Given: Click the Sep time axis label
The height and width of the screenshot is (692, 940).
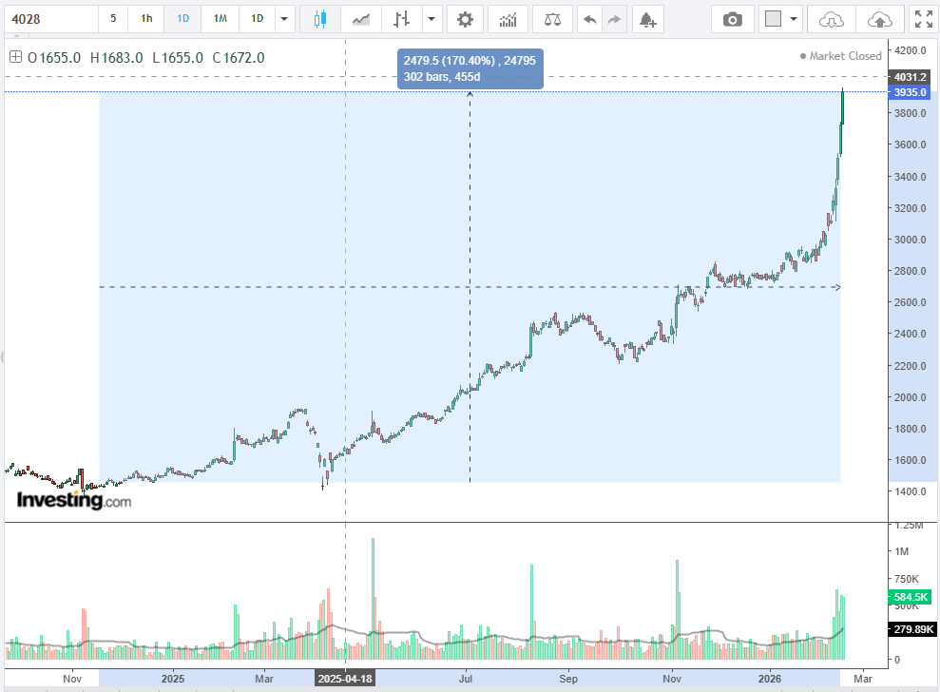Looking at the screenshot, I should [568, 679].
